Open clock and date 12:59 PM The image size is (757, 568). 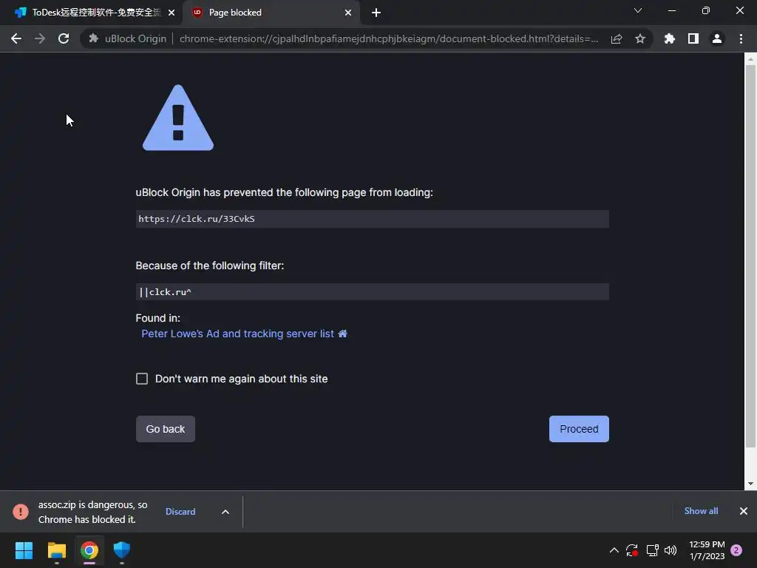[707, 550]
